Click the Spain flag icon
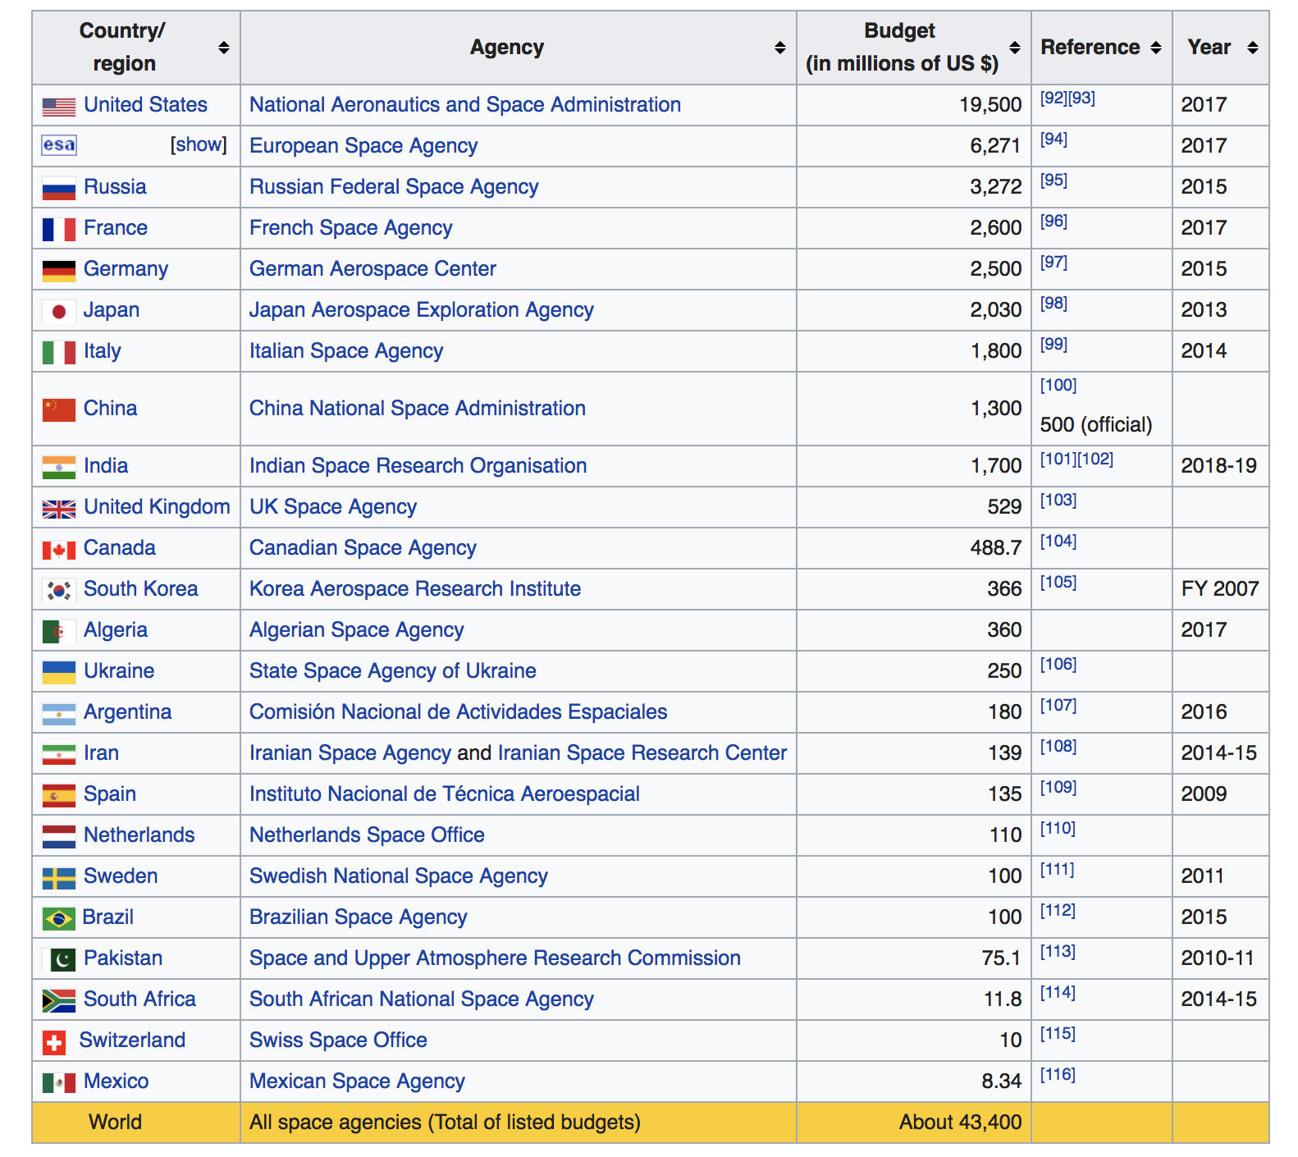The height and width of the screenshot is (1157, 1298). 59,795
